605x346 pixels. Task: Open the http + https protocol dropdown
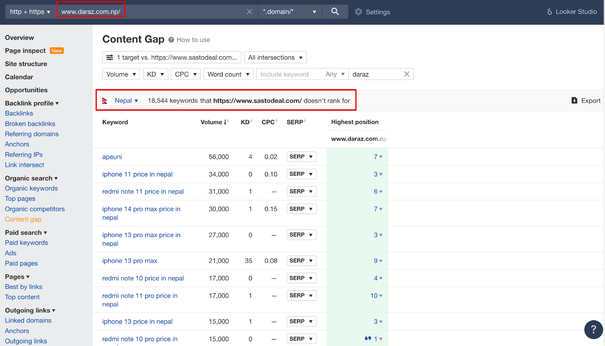[x=30, y=12]
